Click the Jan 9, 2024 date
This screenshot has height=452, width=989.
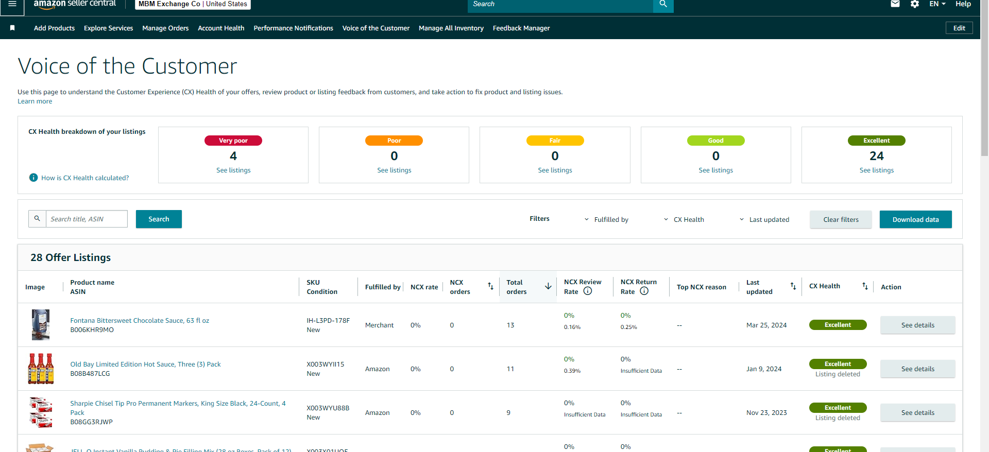click(x=764, y=369)
